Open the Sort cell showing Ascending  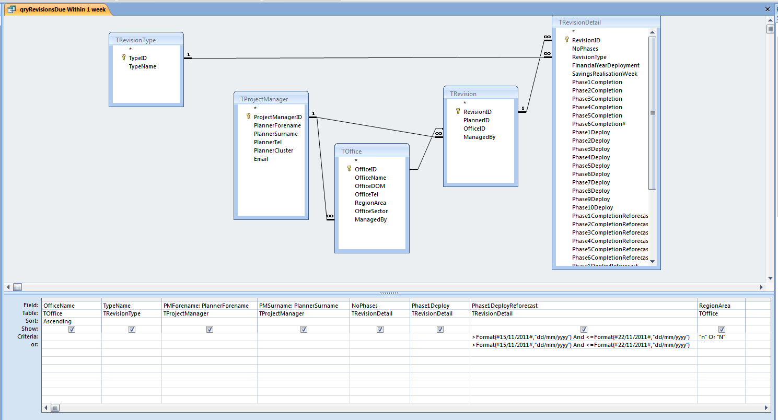[x=72, y=321]
